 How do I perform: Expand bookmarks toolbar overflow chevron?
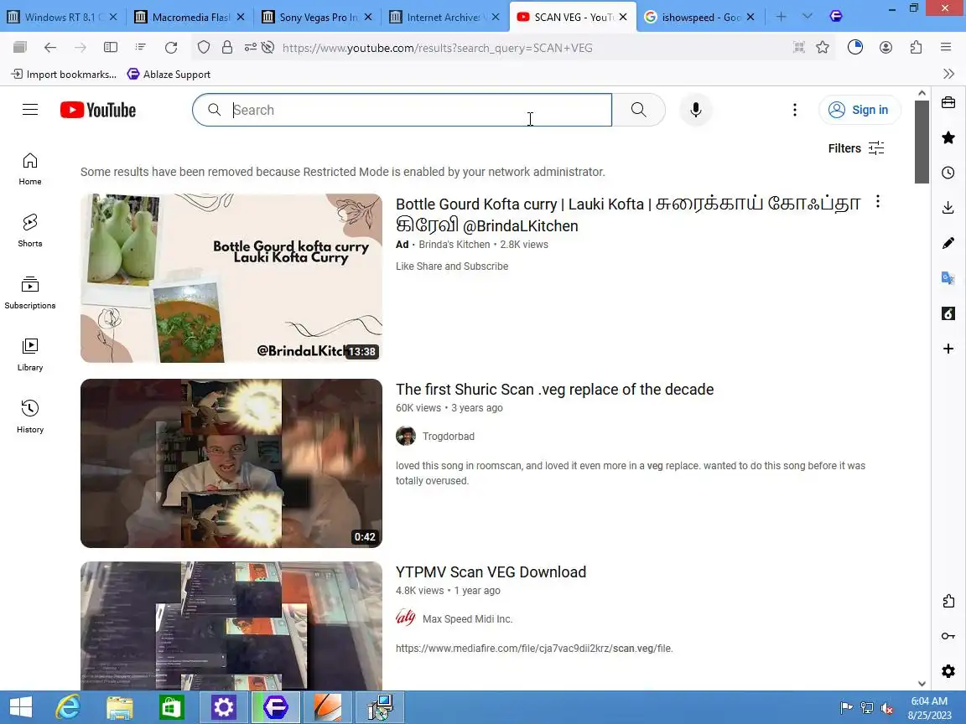[x=948, y=74]
